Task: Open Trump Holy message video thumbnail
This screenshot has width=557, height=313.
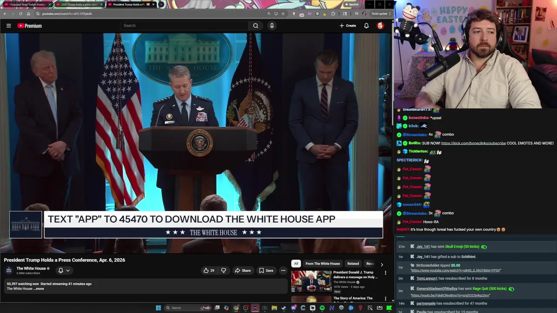Action: pyautogui.click(x=311, y=281)
